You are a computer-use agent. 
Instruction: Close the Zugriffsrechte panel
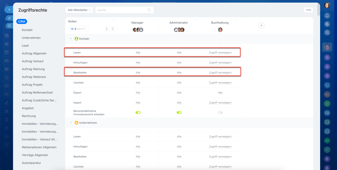[9, 9]
